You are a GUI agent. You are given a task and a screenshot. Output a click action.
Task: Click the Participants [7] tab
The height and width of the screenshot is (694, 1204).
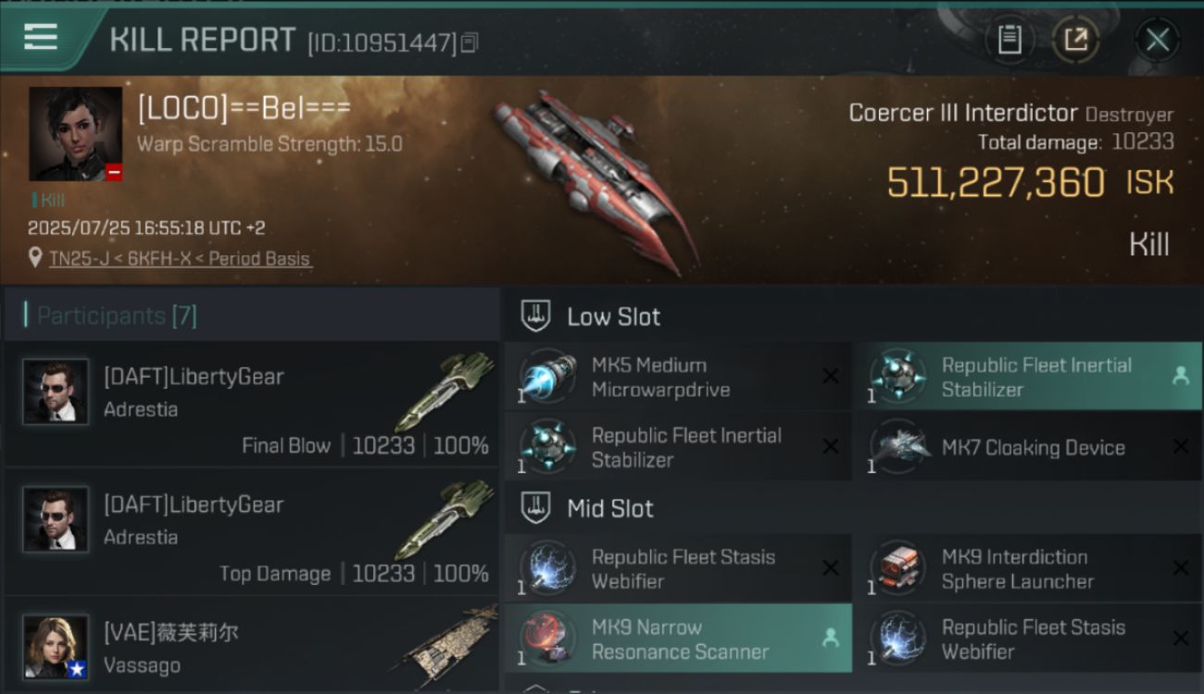point(111,316)
